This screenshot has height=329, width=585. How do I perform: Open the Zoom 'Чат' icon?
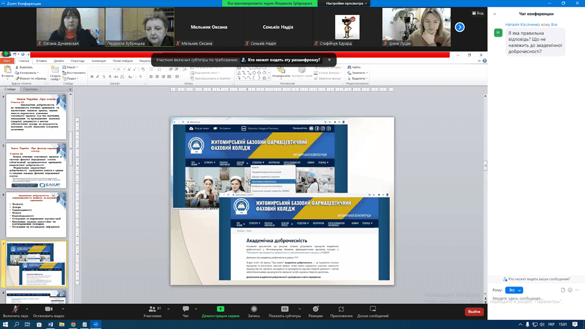coord(186,309)
